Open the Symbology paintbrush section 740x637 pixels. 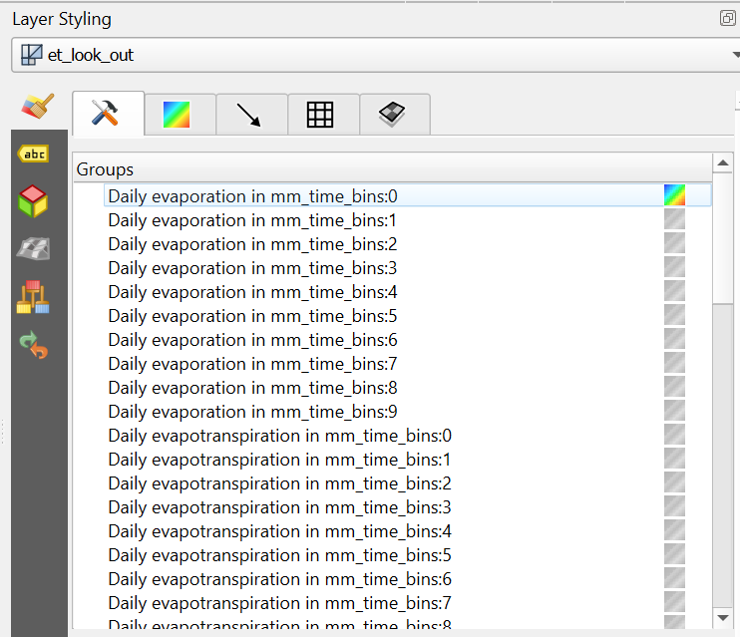click(x=37, y=106)
